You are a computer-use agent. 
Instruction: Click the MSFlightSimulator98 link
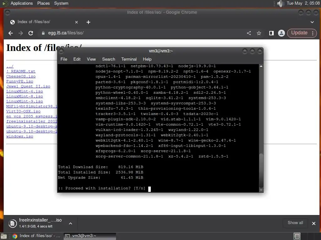[32, 106]
